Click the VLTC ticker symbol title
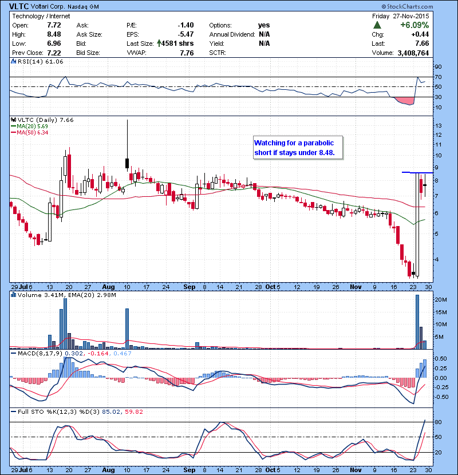 coord(19,6)
